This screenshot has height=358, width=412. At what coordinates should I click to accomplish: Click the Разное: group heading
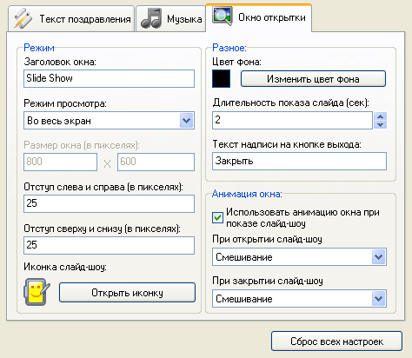(x=229, y=48)
